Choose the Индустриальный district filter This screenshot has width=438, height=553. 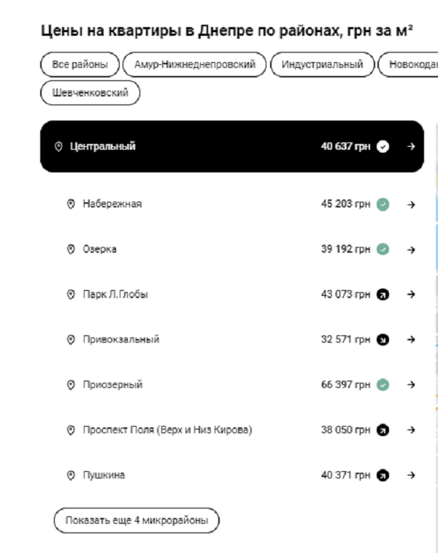tap(322, 65)
